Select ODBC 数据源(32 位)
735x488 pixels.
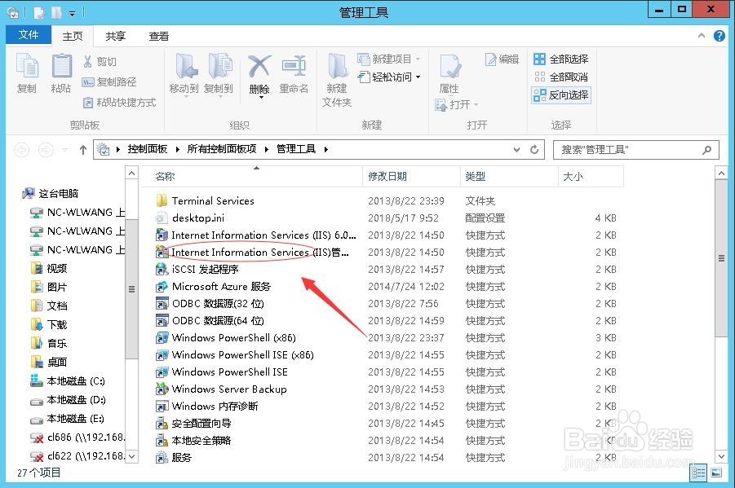pos(210,304)
